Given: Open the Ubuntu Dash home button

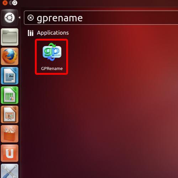Looking at the screenshot, I should coord(10,18).
